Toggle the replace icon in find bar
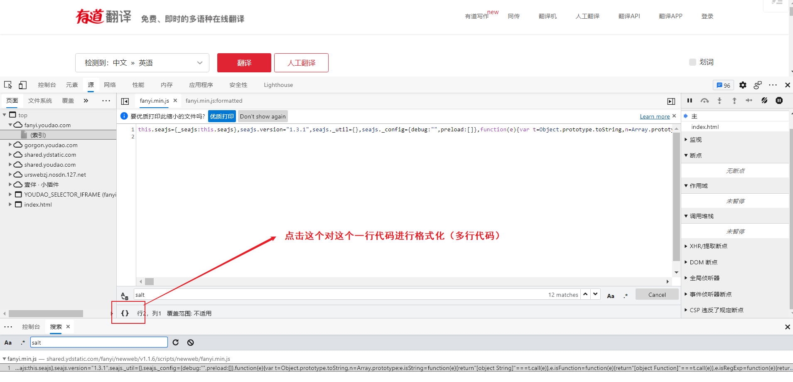 125,296
